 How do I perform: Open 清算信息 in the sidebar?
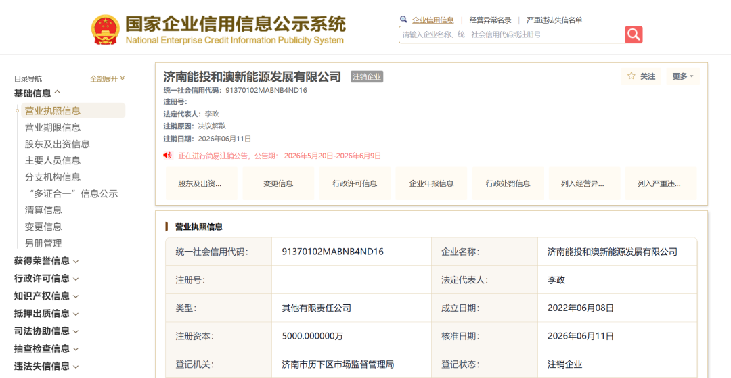[x=43, y=210]
